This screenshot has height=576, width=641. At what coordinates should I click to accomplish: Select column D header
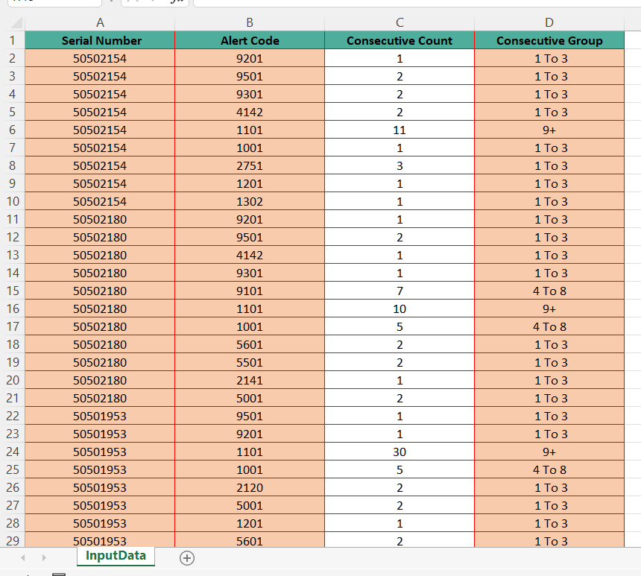pos(549,22)
